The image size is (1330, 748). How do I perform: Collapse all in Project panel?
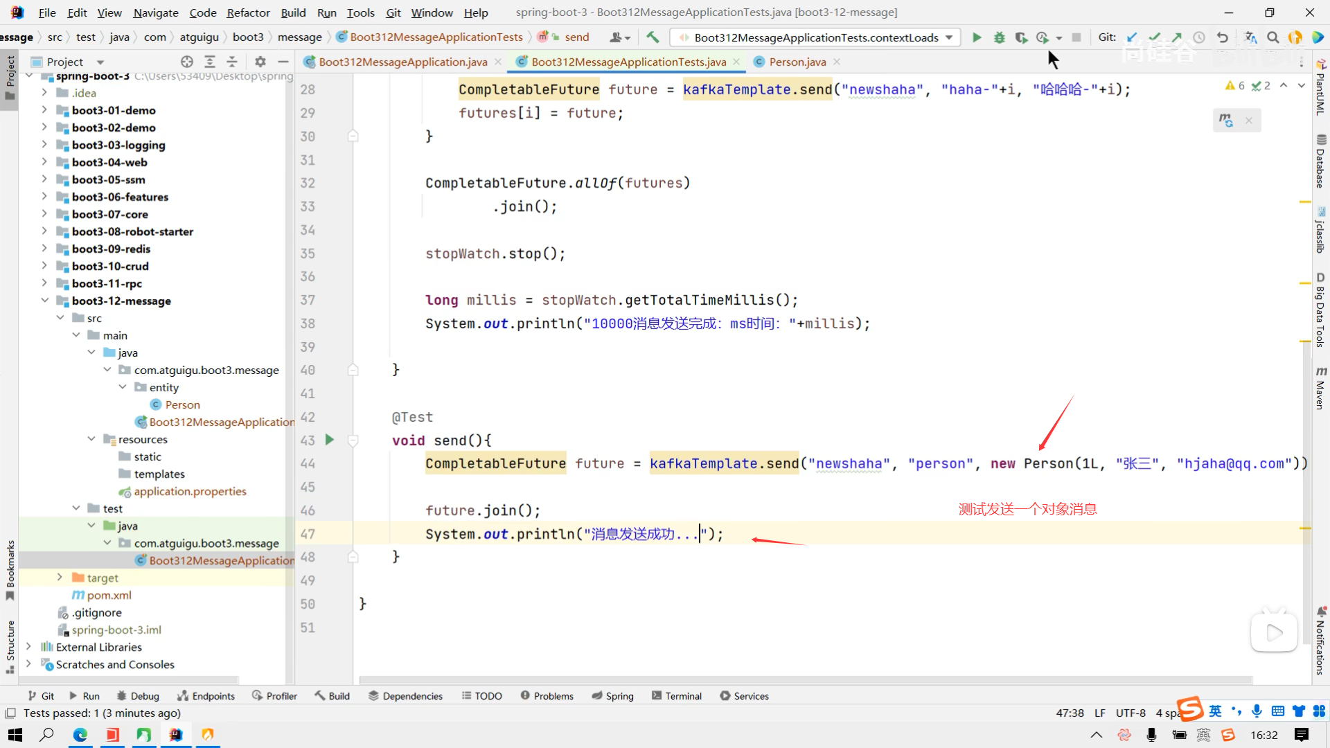(232, 62)
